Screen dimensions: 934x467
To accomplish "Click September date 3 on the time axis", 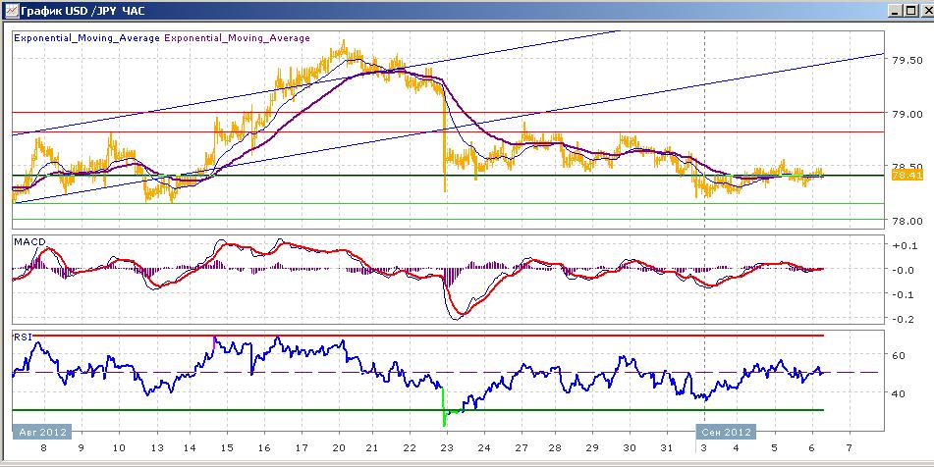I will (x=704, y=448).
